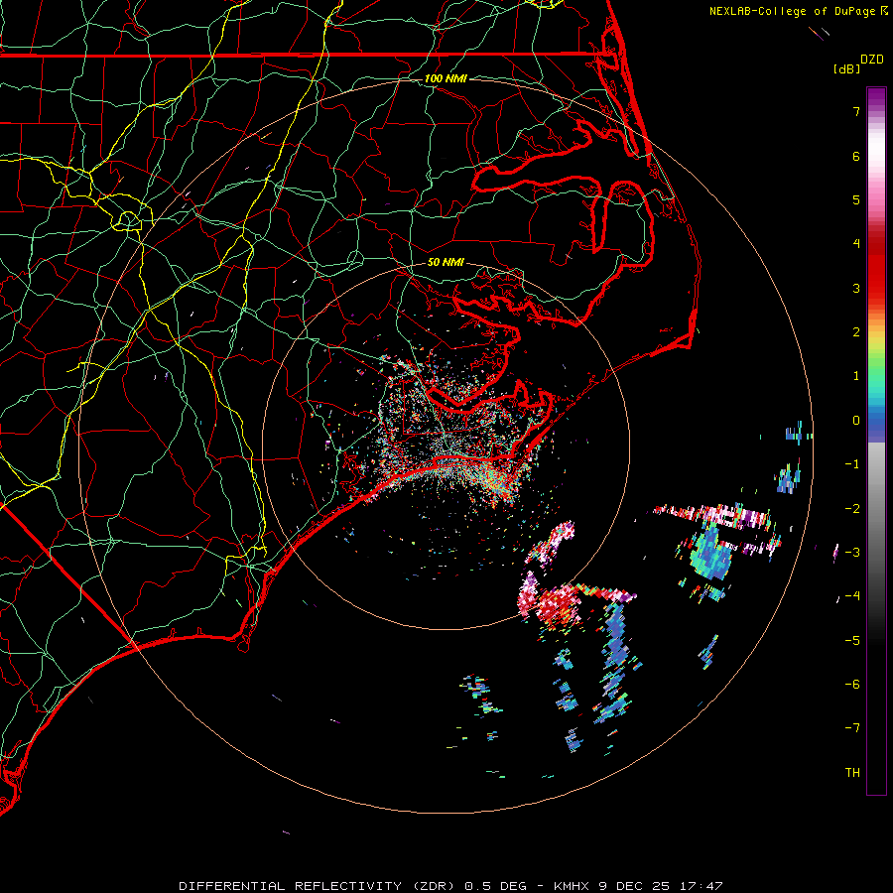Click the legend value -7
This screenshot has width=893, height=893.
click(x=852, y=728)
